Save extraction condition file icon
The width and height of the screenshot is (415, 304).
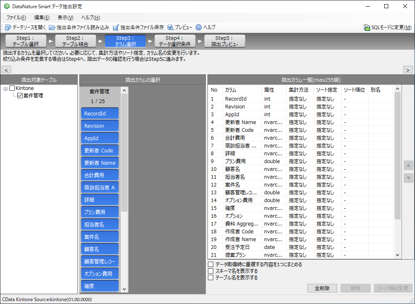tap(116, 28)
